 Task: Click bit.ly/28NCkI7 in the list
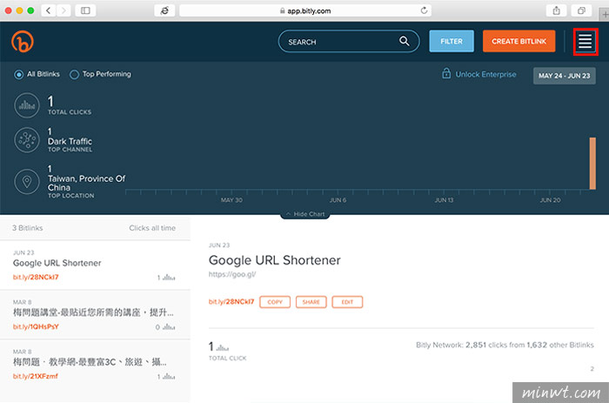point(36,277)
